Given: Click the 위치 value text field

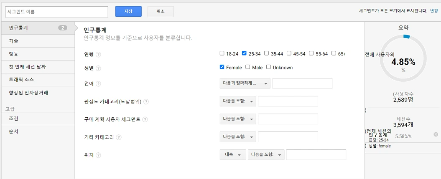Looking at the screenshot, I should point(316,154).
